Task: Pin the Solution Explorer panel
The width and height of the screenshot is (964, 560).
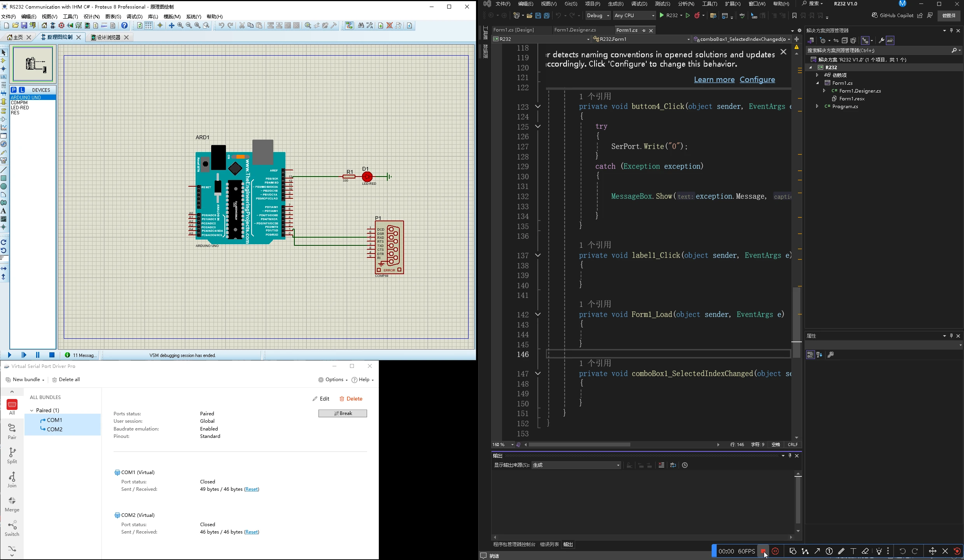Action: (951, 30)
